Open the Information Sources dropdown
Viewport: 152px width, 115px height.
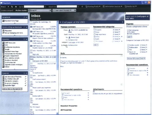(112, 6)
